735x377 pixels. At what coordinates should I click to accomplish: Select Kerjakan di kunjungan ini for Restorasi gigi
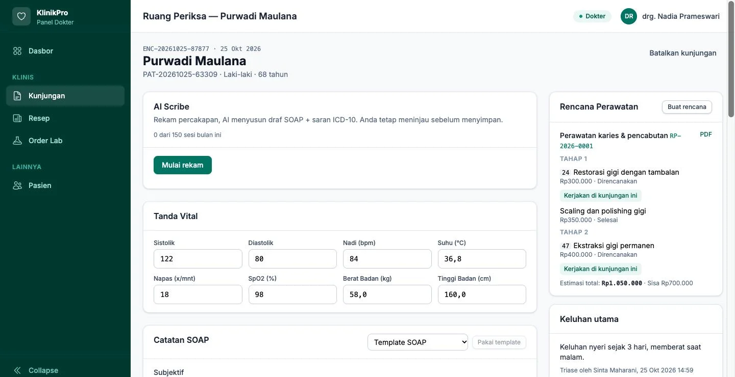point(601,196)
